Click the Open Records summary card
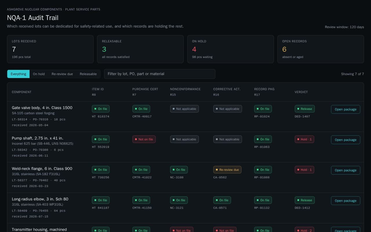Screen dimensions: 371x232 (x=321, y=49)
